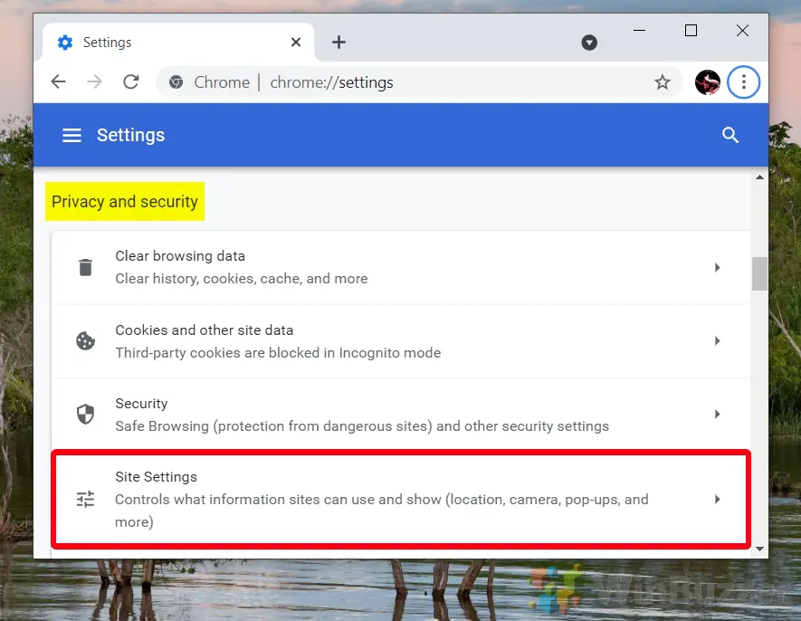Open a new tab with plus button
Viewport: 801px width, 621px height.
(339, 43)
